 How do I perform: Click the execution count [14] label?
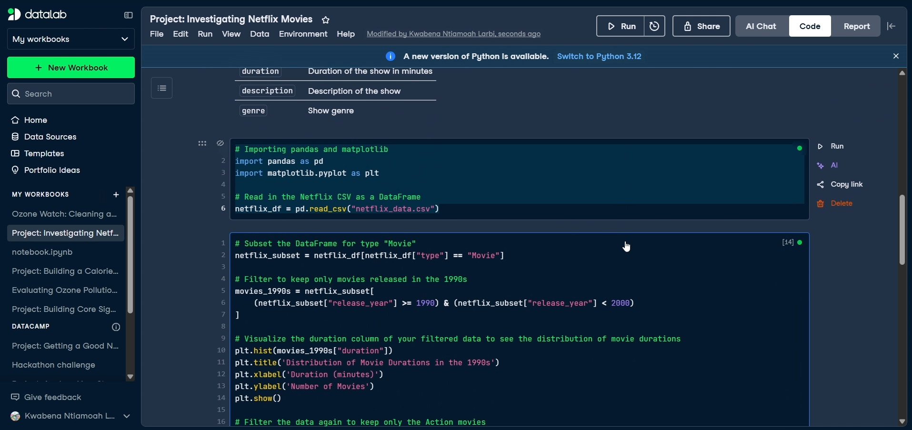click(788, 242)
